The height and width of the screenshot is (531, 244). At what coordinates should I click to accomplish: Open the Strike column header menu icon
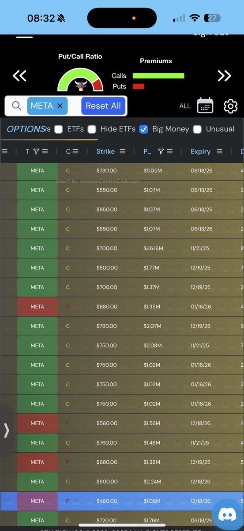(x=123, y=151)
